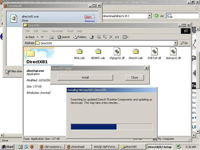Switch to Downloads taskbar button
This screenshot has height=150, width=200.
click(x=79, y=147)
